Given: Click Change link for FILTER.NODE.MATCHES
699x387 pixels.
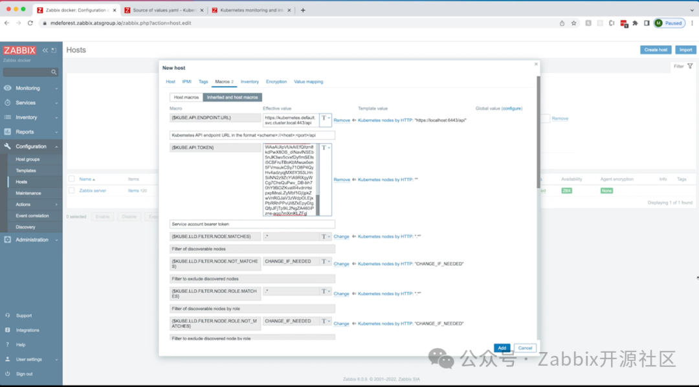Looking at the screenshot, I should point(342,237).
